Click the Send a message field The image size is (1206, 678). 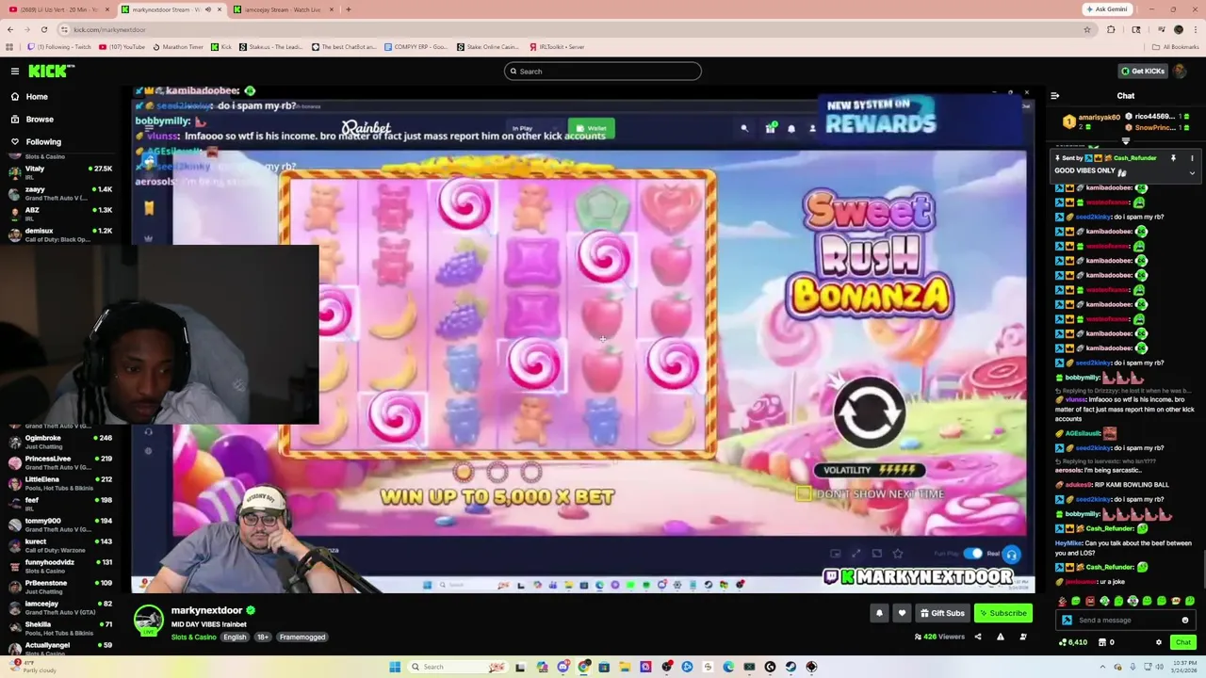[1126, 620]
